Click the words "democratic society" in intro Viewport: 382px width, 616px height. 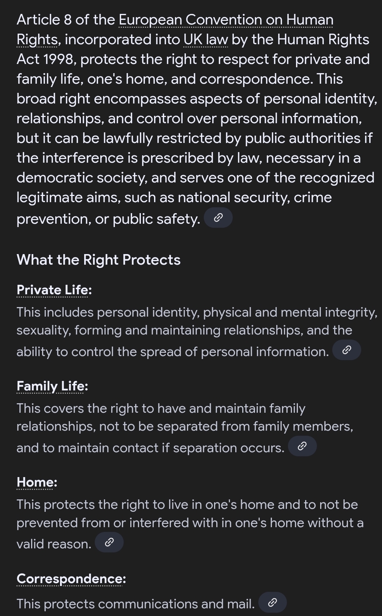[x=82, y=178]
